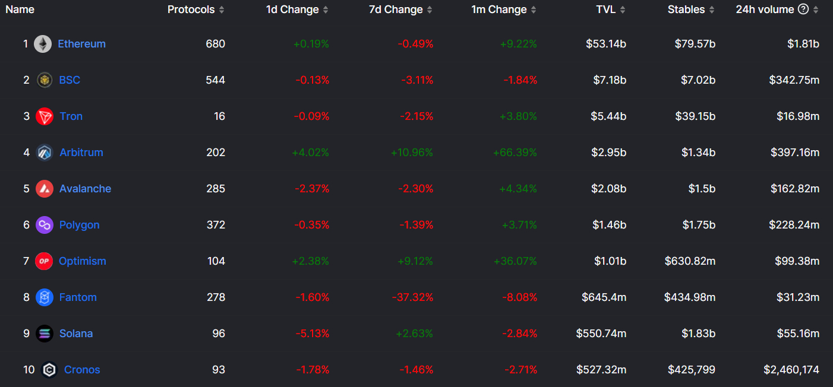Click the Fantom chain logo icon
This screenshot has height=387, width=833.
(x=45, y=297)
